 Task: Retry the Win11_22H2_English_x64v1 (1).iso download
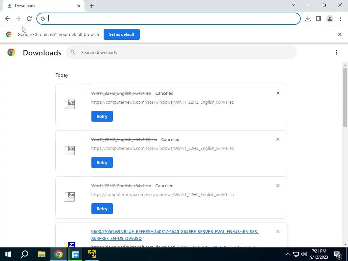[x=102, y=162]
